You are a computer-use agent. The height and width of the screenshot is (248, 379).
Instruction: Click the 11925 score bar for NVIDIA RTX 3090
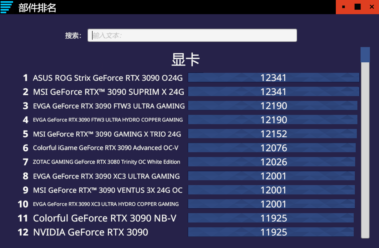tap(271, 232)
